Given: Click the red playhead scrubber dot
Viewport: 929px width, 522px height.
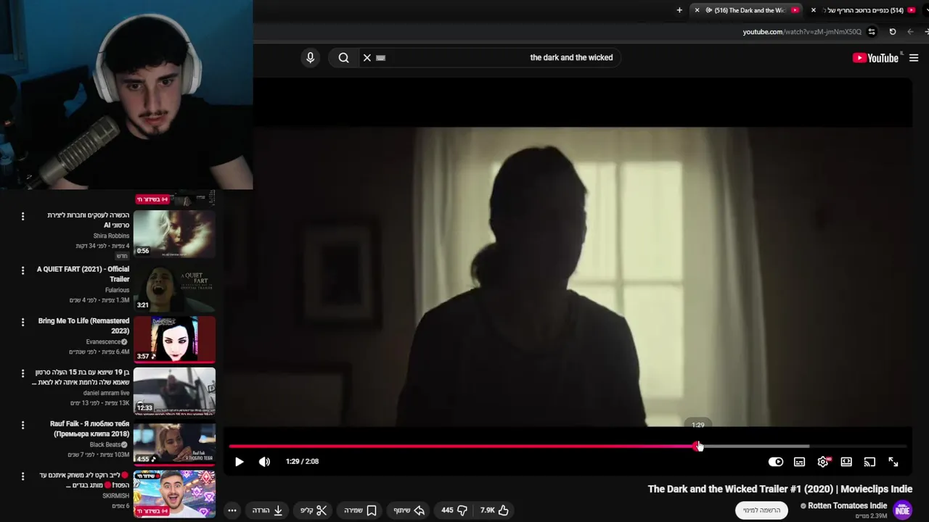Looking at the screenshot, I should pyautogui.click(x=698, y=447).
